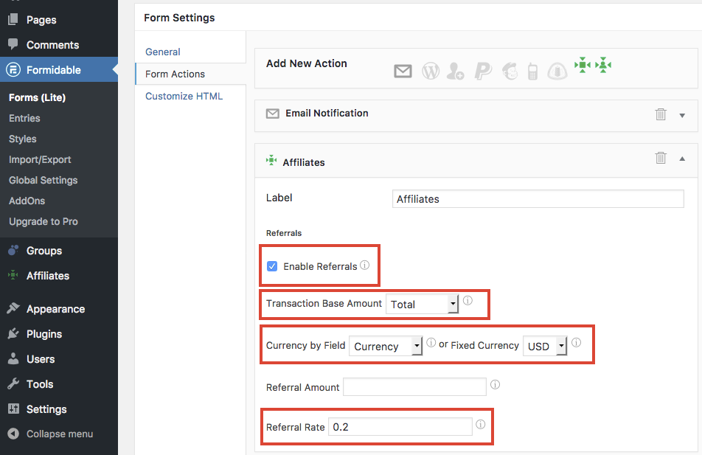Add the PayPal action icon
Image resolution: width=702 pixels, height=455 pixels.
pyautogui.click(x=483, y=71)
